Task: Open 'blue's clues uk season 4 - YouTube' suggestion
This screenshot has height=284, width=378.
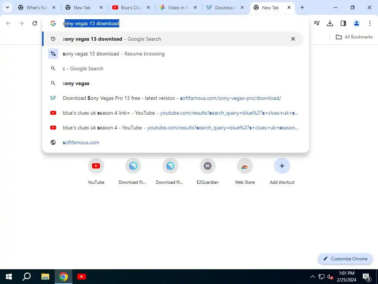Action: (x=173, y=128)
